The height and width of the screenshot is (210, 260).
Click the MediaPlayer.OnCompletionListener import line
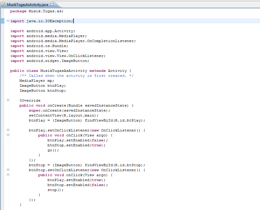[73, 41]
